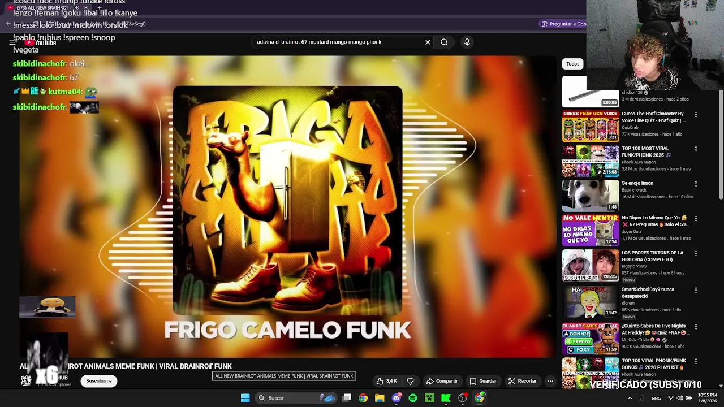Click the Compartir share button

[442, 381]
